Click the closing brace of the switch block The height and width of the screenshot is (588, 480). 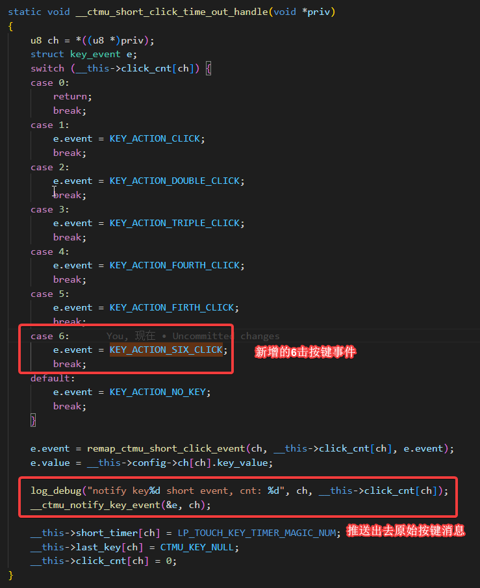point(33,420)
